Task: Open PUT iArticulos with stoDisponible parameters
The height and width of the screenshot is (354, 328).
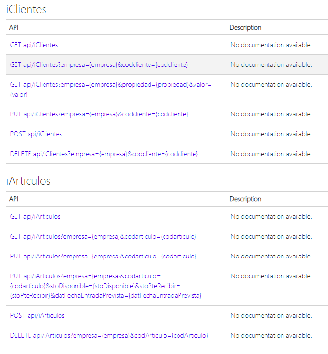Action: point(105,286)
